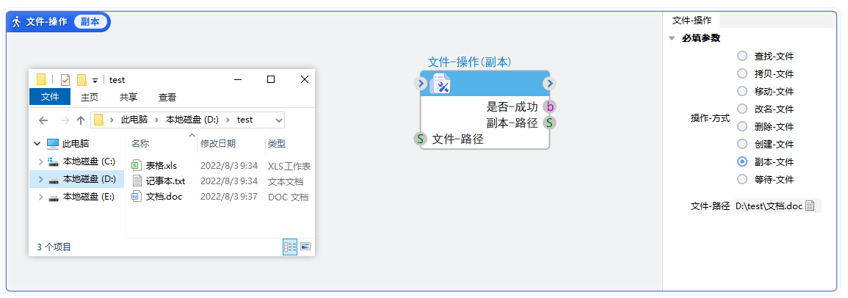Image resolution: width=848 pixels, height=298 pixels.
Task: Click the 此电脑 computer icon in the tree
Action: (x=52, y=144)
